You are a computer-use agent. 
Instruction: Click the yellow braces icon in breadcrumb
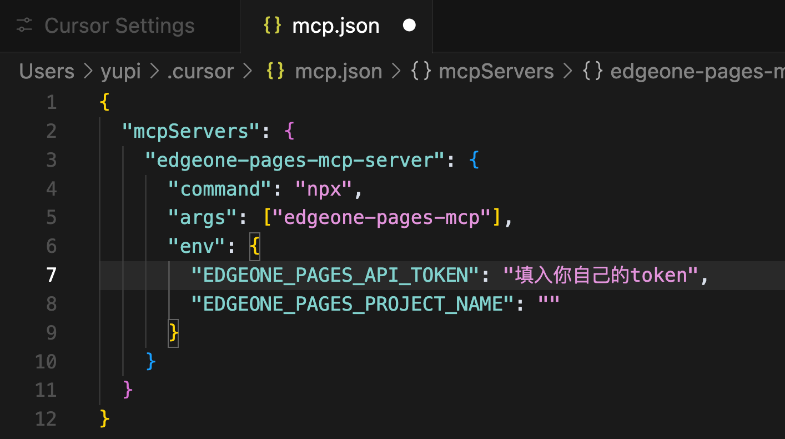(276, 71)
